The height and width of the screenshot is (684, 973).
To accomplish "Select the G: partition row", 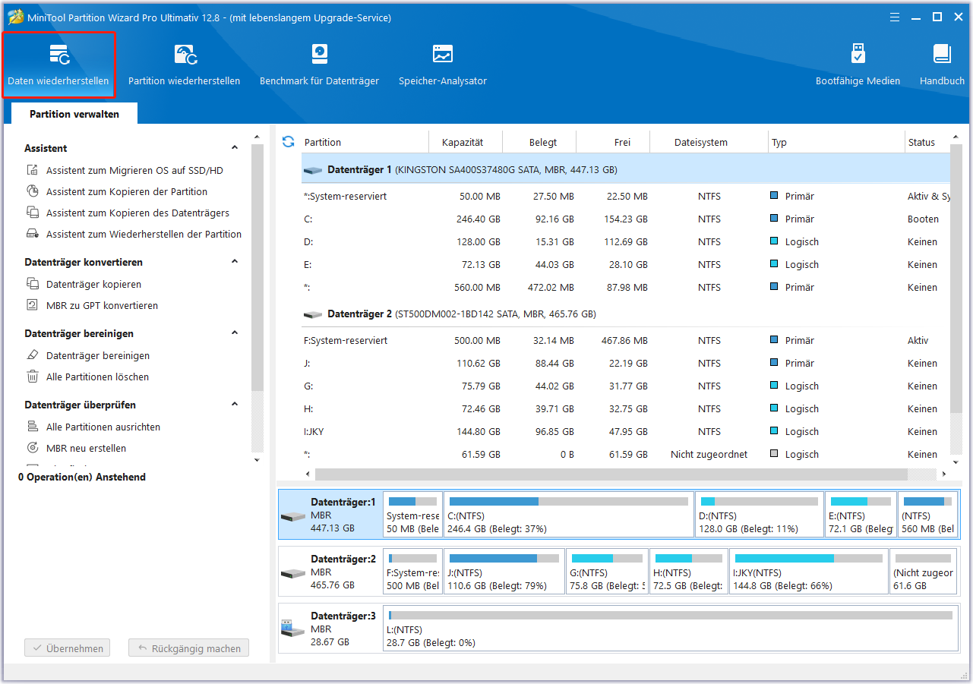I will point(626,386).
